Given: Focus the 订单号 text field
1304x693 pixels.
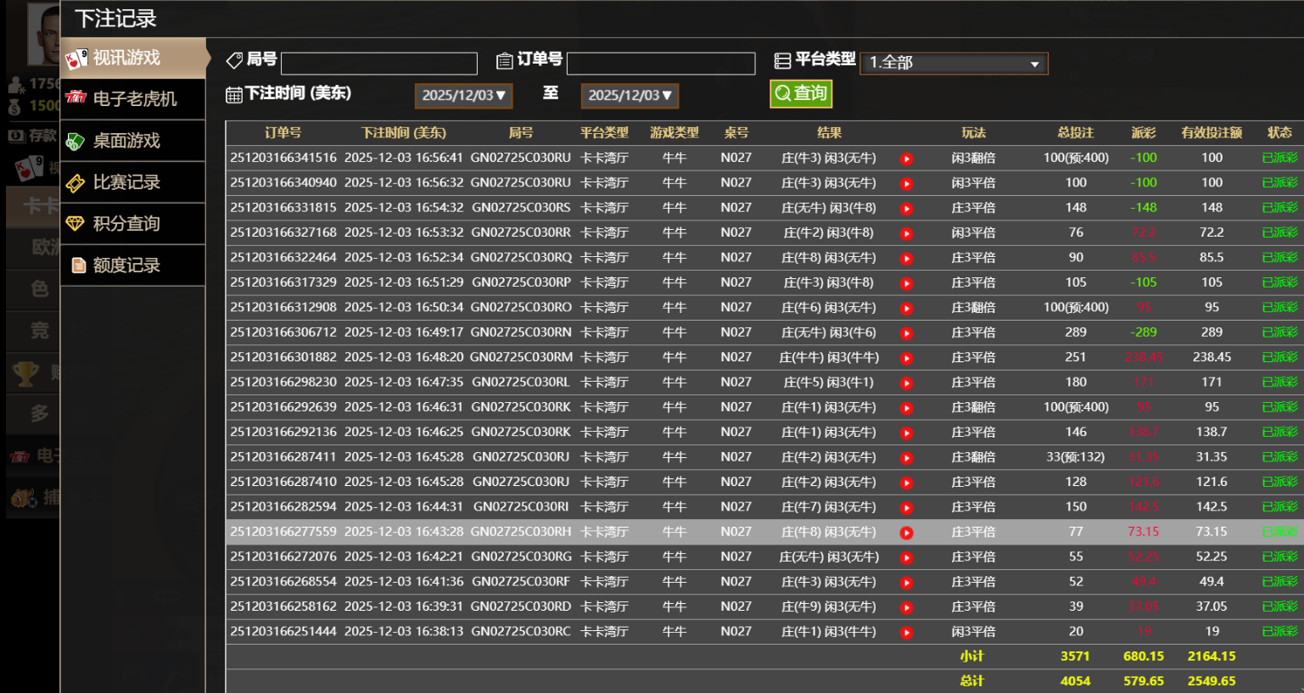Looking at the screenshot, I should click(x=660, y=64).
